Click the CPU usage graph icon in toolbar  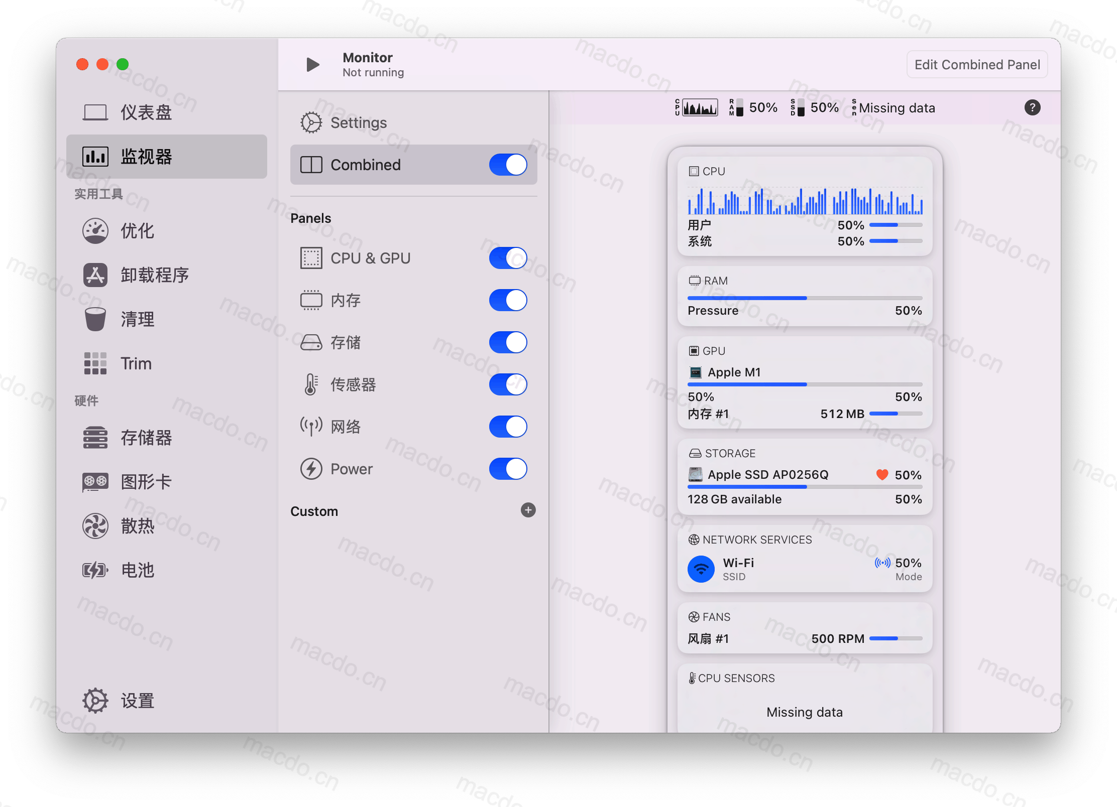point(699,107)
